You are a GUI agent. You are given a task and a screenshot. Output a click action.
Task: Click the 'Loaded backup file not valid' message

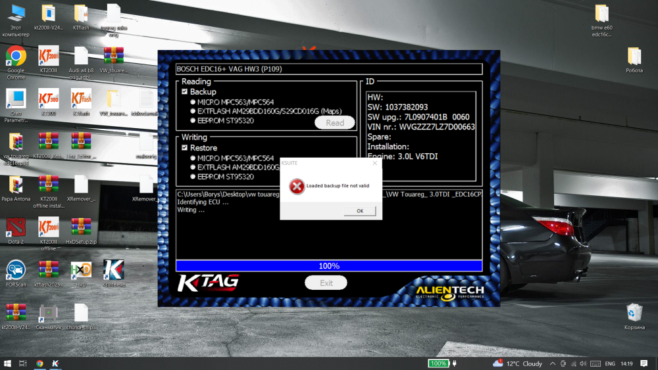(x=338, y=185)
